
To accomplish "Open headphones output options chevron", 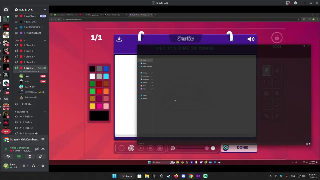I will click(37, 166).
